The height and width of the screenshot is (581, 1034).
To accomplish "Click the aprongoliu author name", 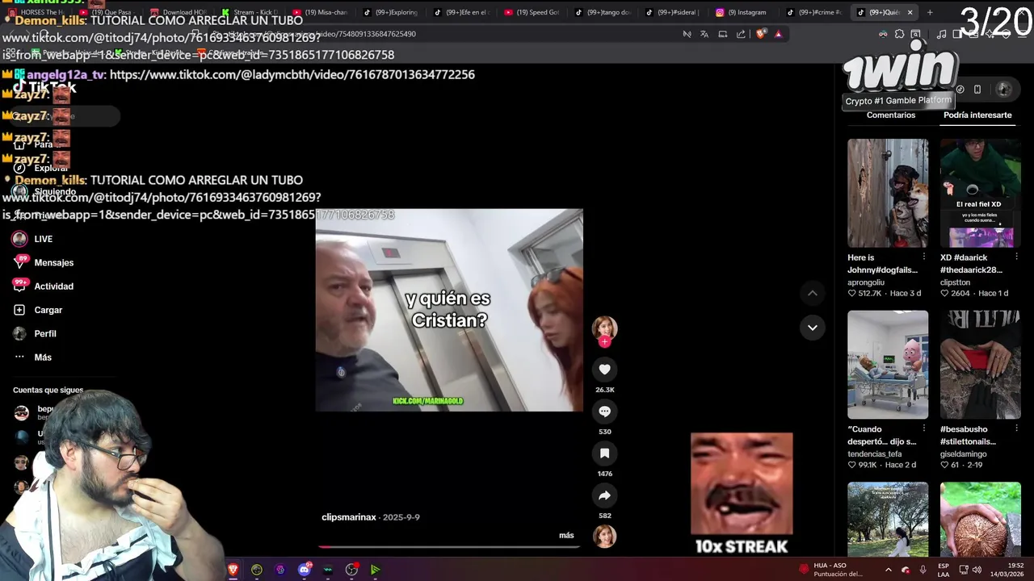I will tap(866, 282).
